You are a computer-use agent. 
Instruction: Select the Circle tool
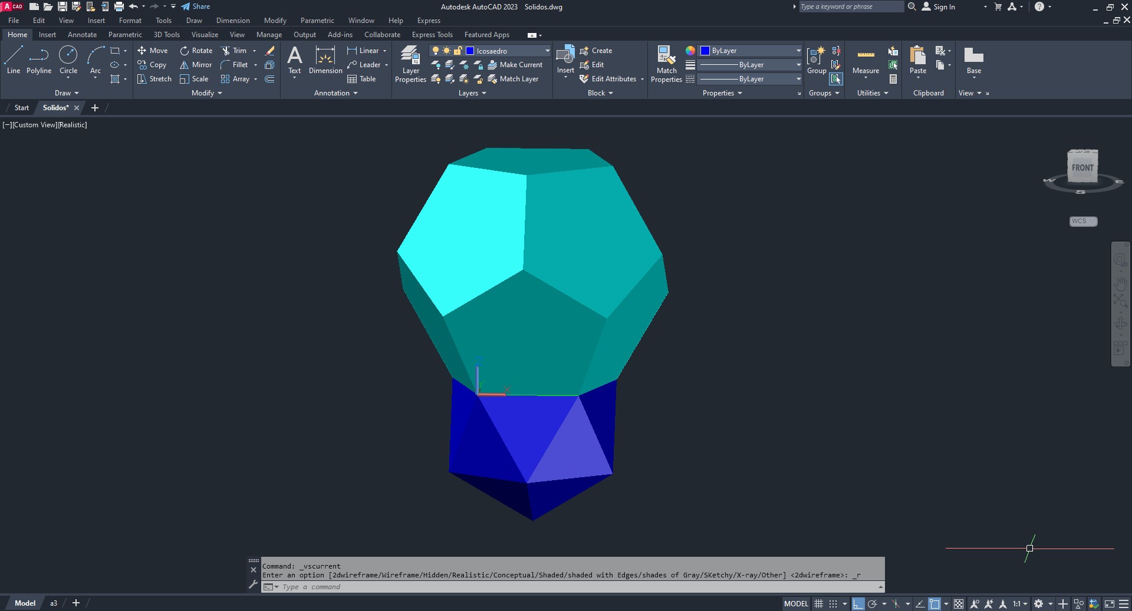(68, 60)
